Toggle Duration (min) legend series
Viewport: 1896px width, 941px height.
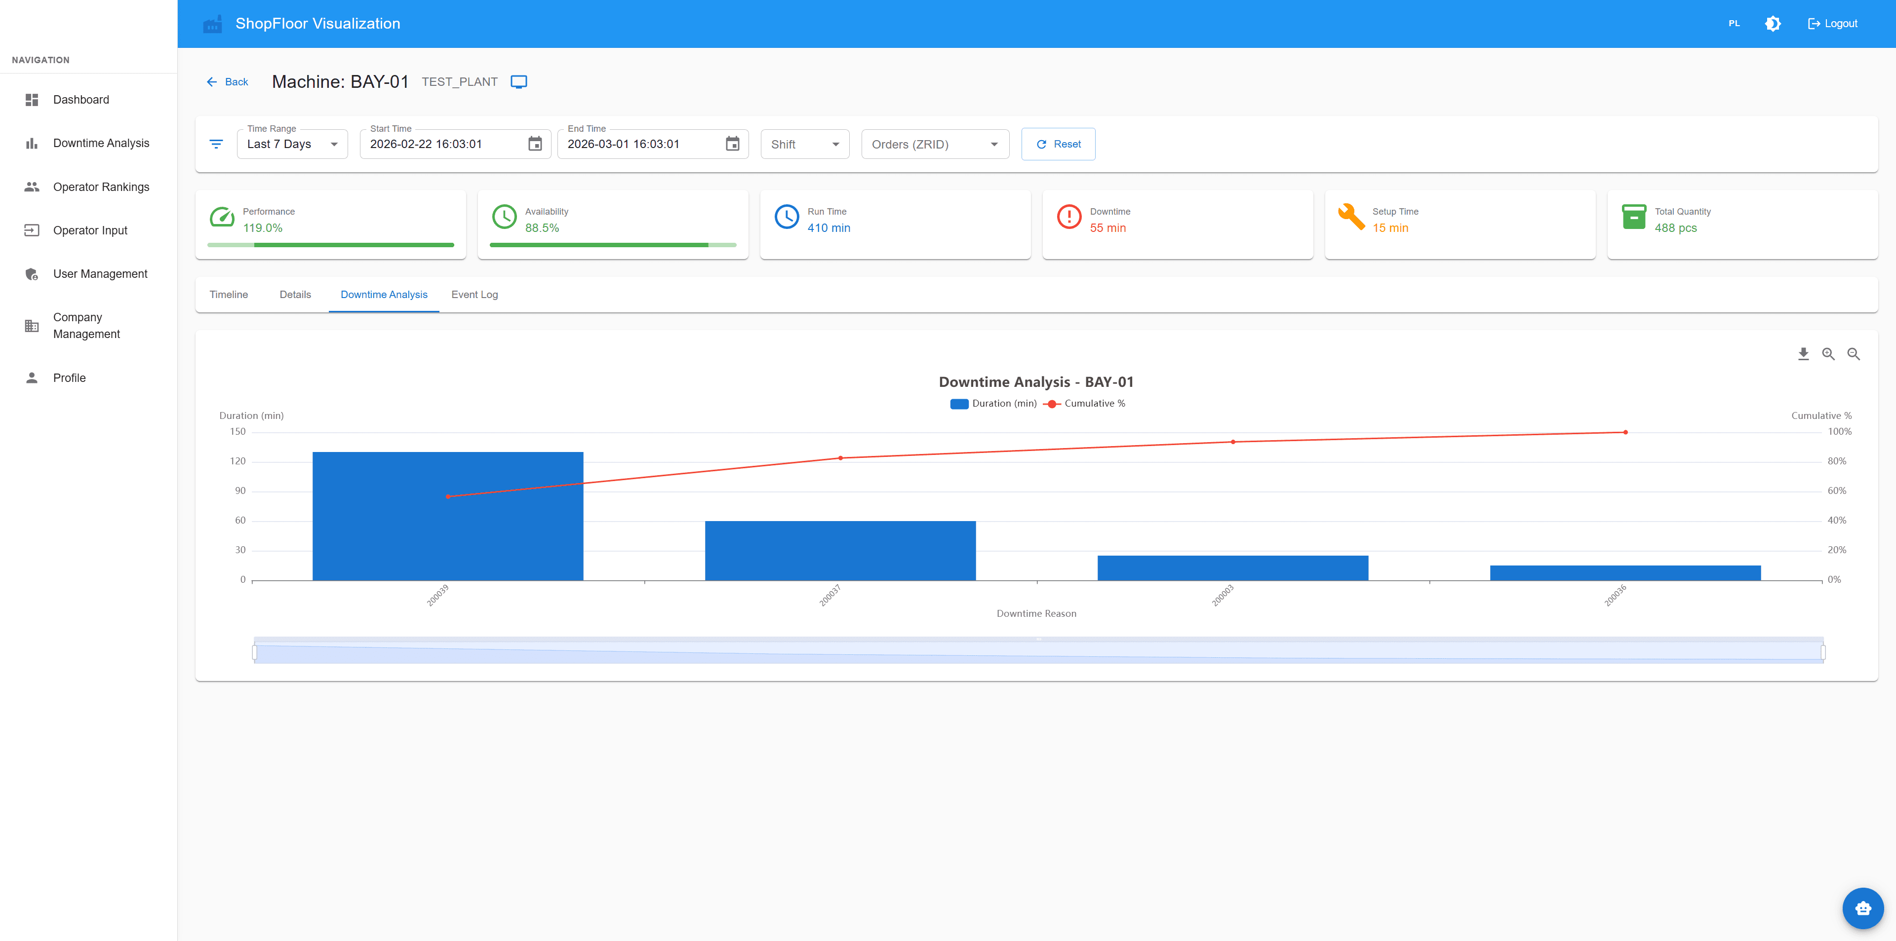click(993, 403)
